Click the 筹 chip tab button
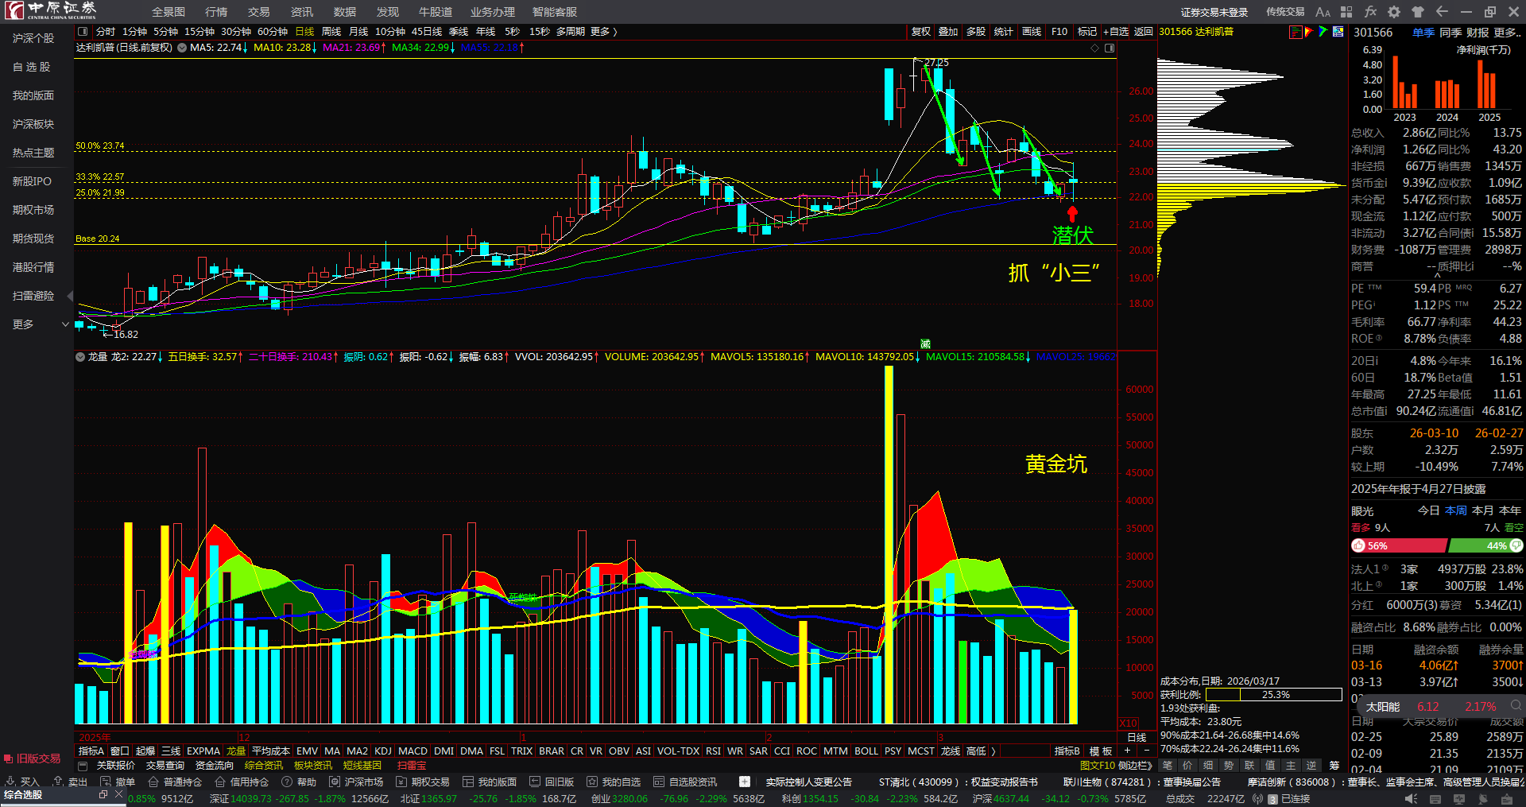1526x807 pixels. [x=1334, y=766]
